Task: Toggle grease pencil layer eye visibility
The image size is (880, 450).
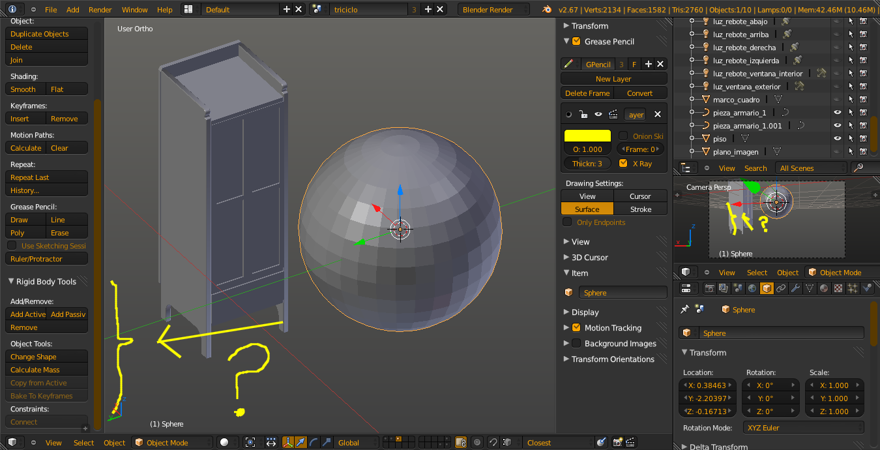Action: pos(598,114)
